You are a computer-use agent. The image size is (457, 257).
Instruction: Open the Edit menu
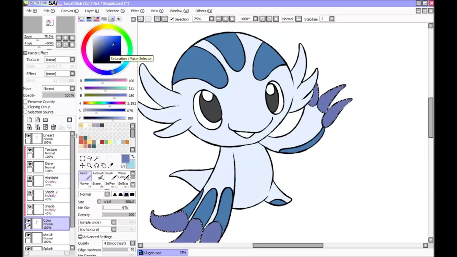coord(49,11)
